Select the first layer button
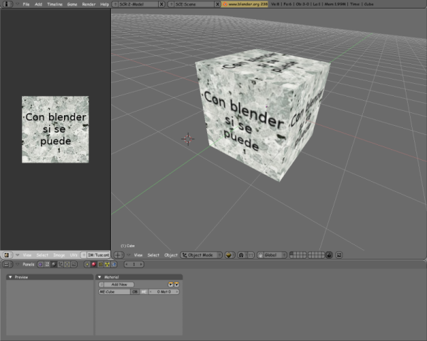 click(291, 254)
